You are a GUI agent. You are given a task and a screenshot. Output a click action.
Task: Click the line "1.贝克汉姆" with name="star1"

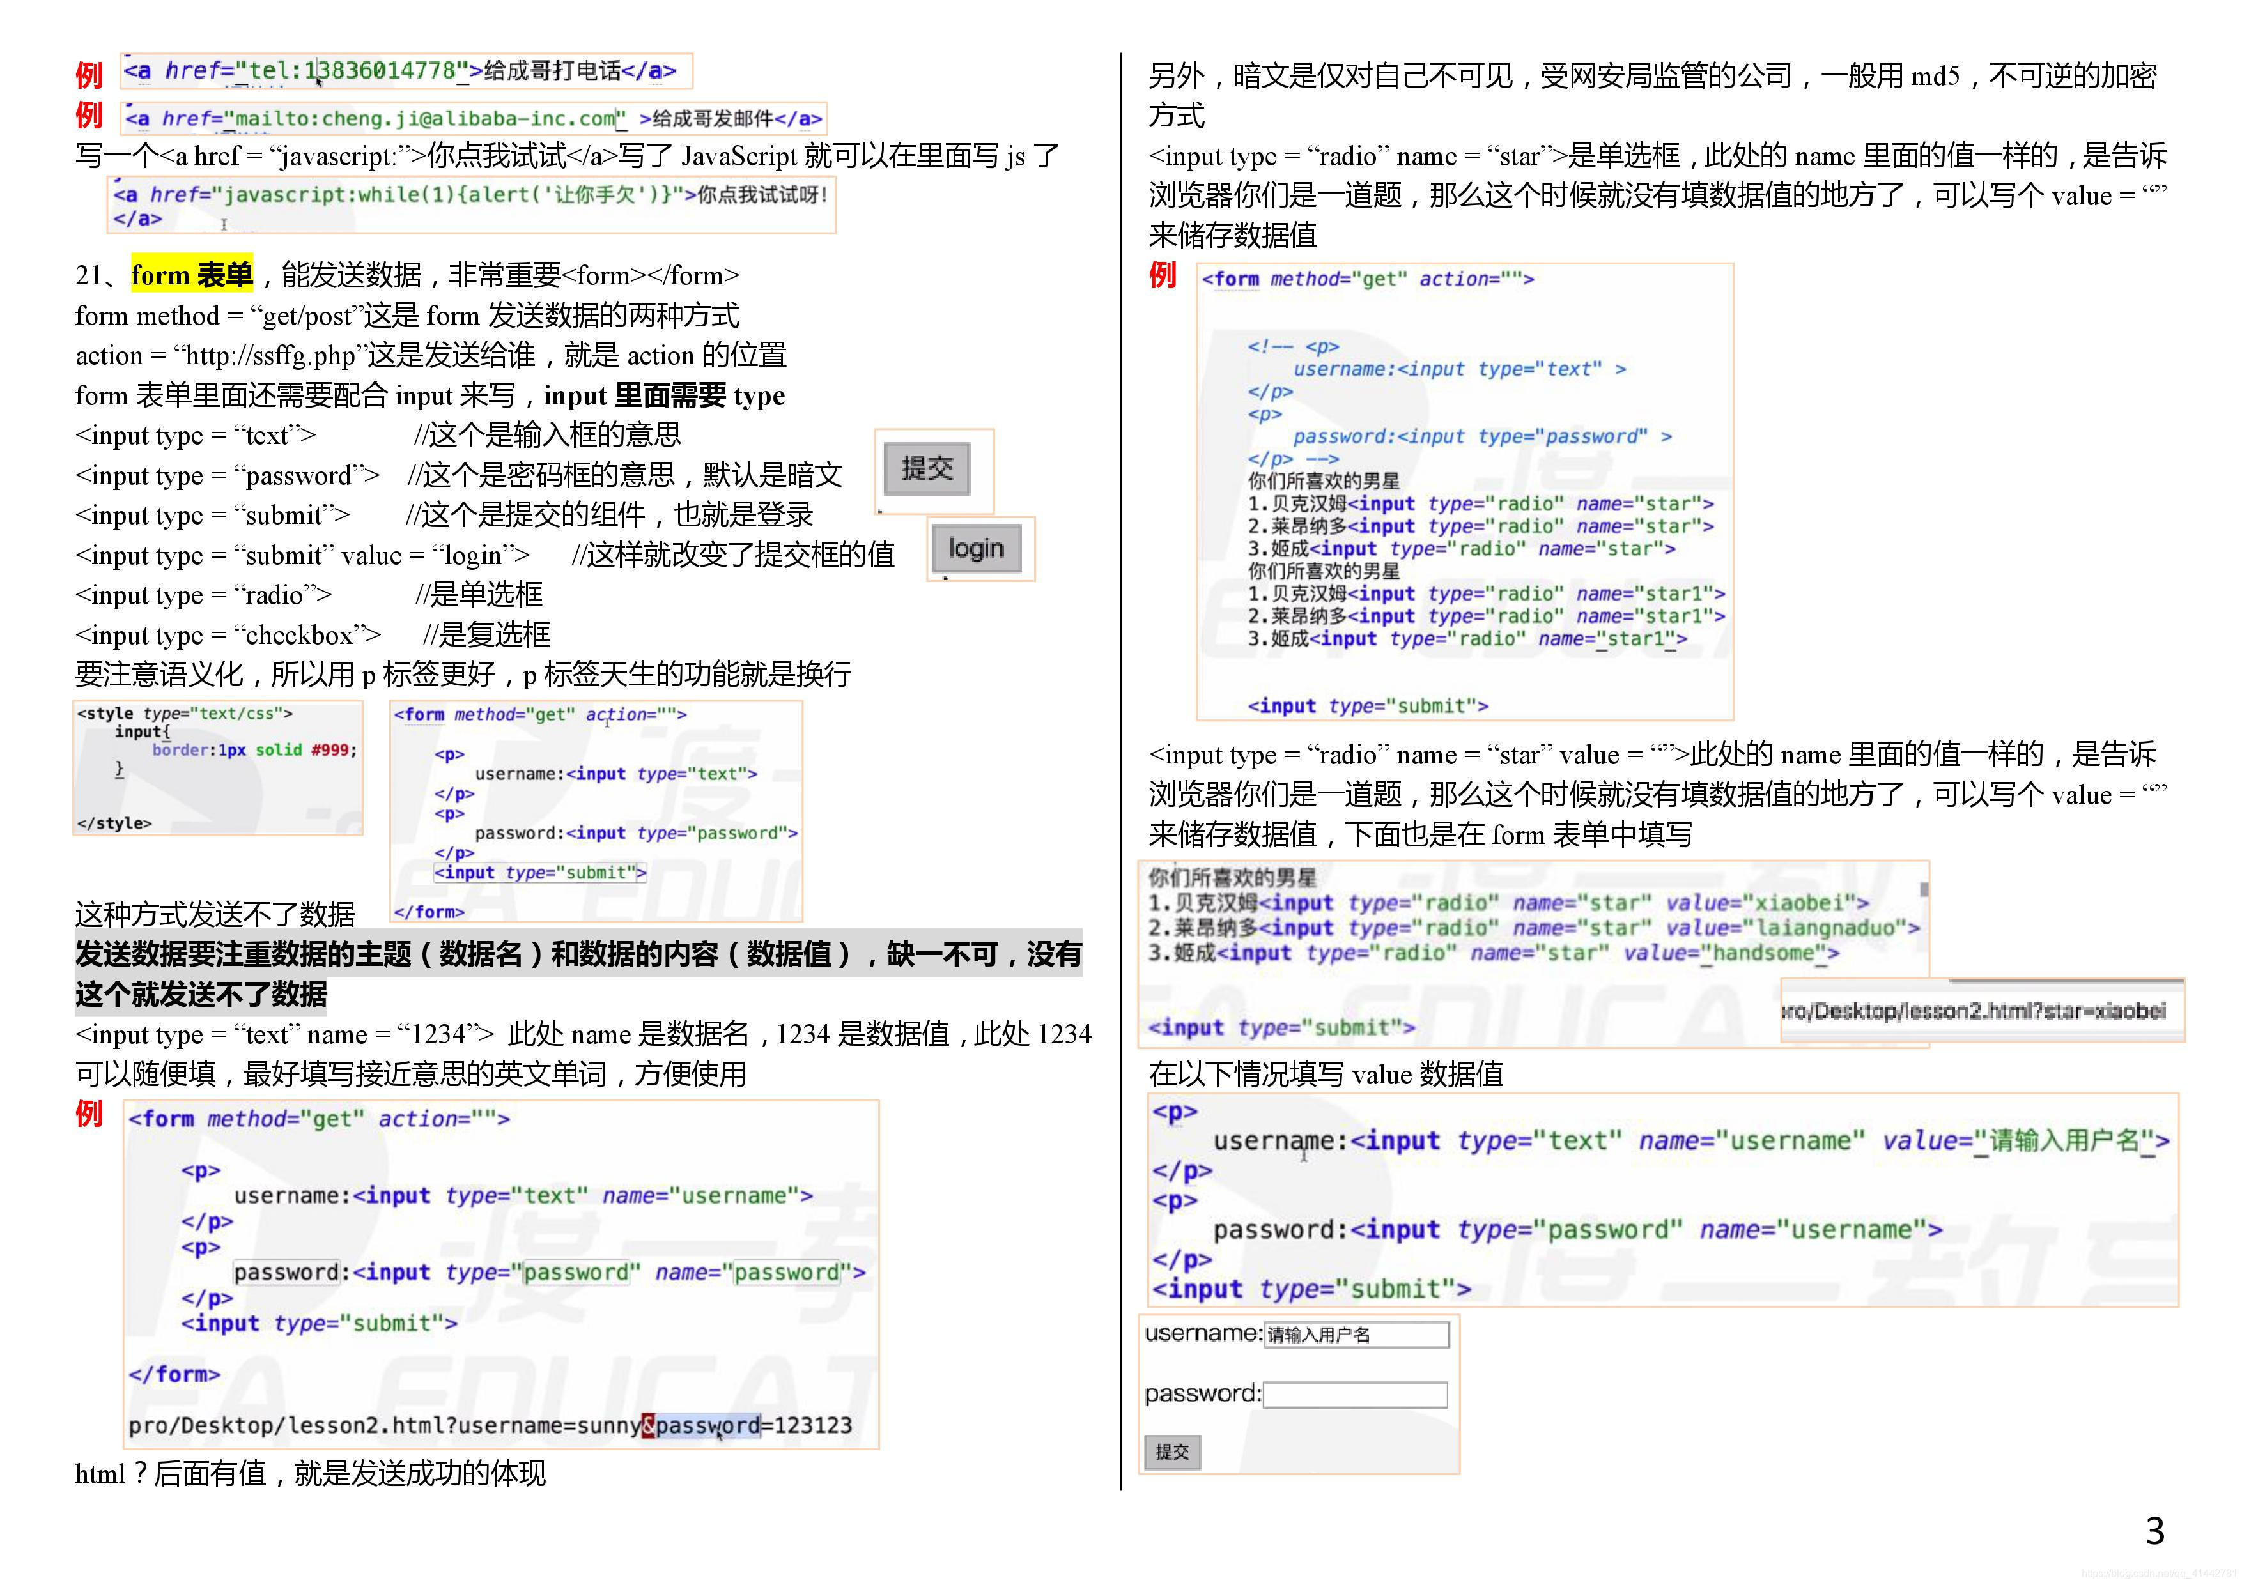pos(1486,593)
